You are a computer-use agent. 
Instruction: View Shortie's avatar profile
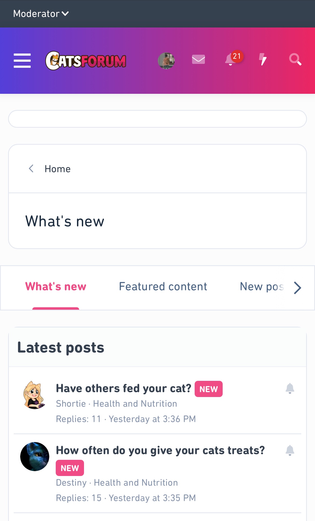click(x=34, y=395)
